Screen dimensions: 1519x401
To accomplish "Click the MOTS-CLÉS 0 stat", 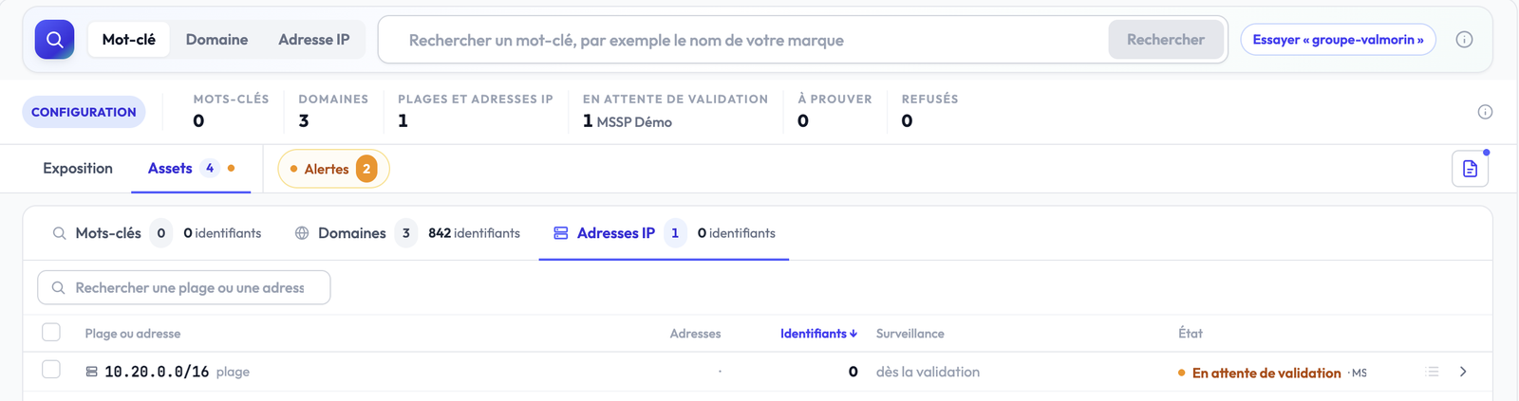I will tap(231, 111).
